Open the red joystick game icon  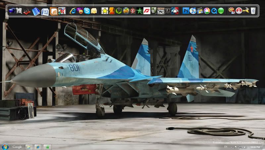coord(27,11)
